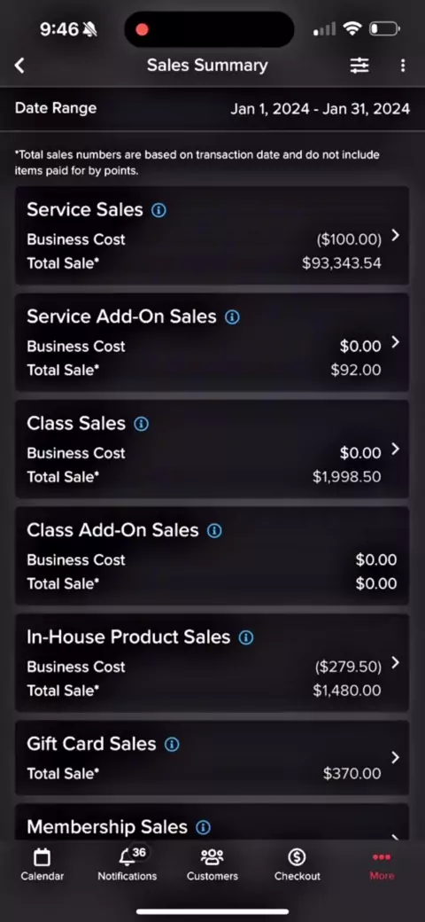The image size is (425, 922).
Task: Tap the Service Add-On Sales info icon
Action: 233,317
